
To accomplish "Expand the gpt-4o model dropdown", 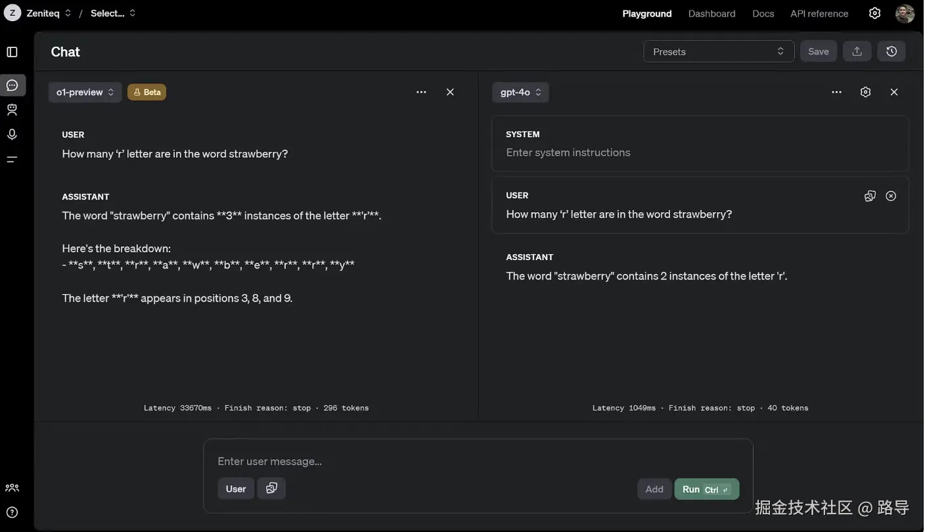I will tap(520, 92).
